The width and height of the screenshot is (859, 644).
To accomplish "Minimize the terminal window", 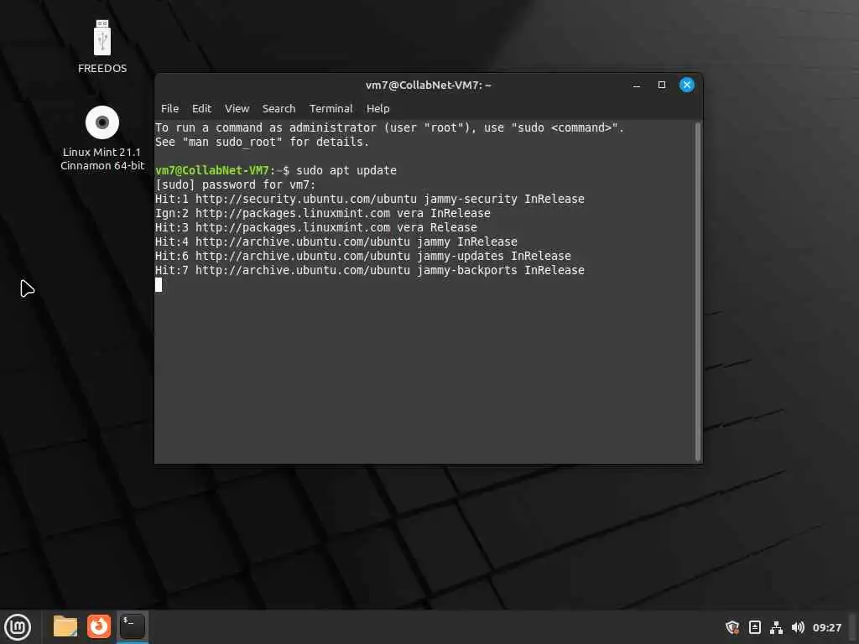I will coord(637,85).
